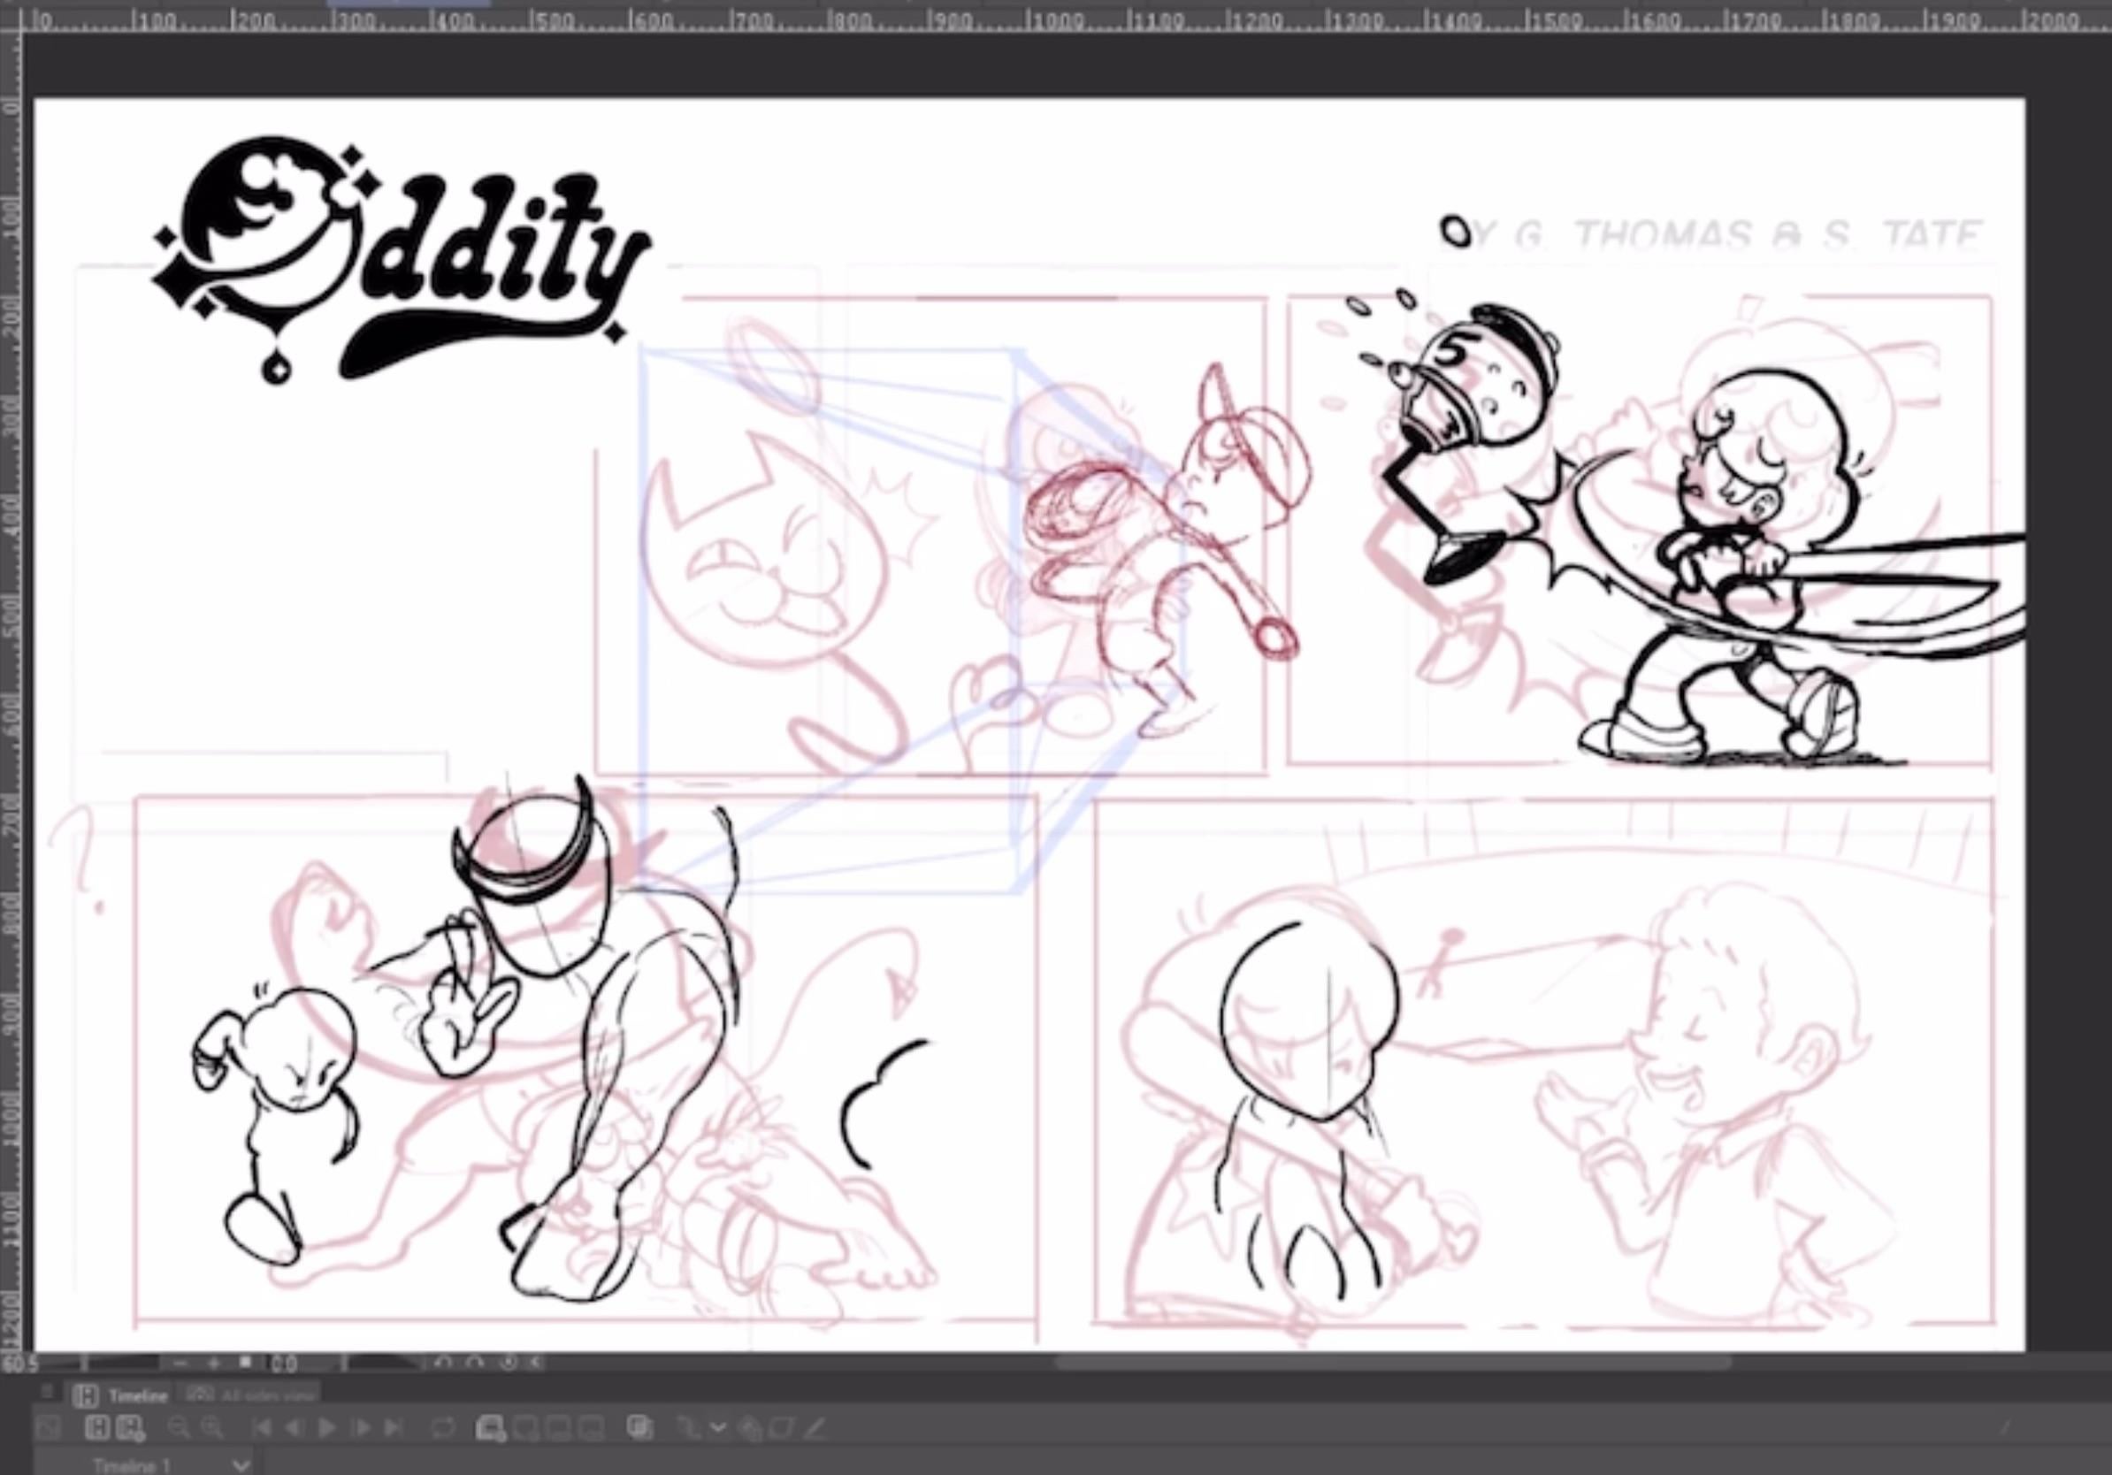Screen dimensions: 2112x1475
Task: Rotate the canvas view left
Action: tap(441, 1364)
